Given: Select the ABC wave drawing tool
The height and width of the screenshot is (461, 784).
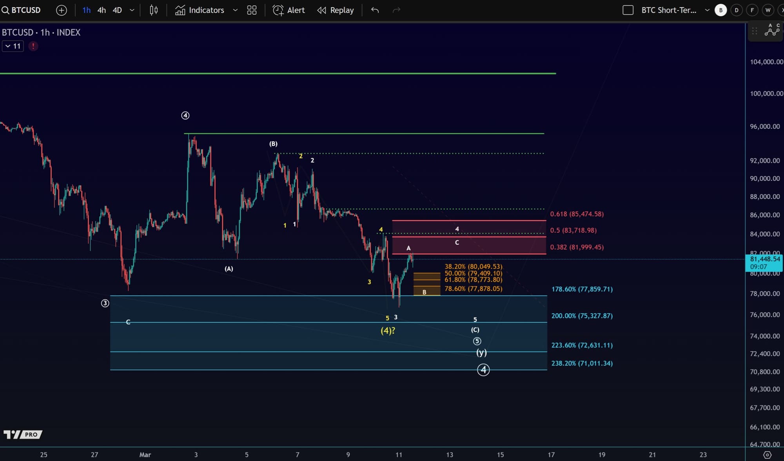Looking at the screenshot, I should [x=772, y=31].
